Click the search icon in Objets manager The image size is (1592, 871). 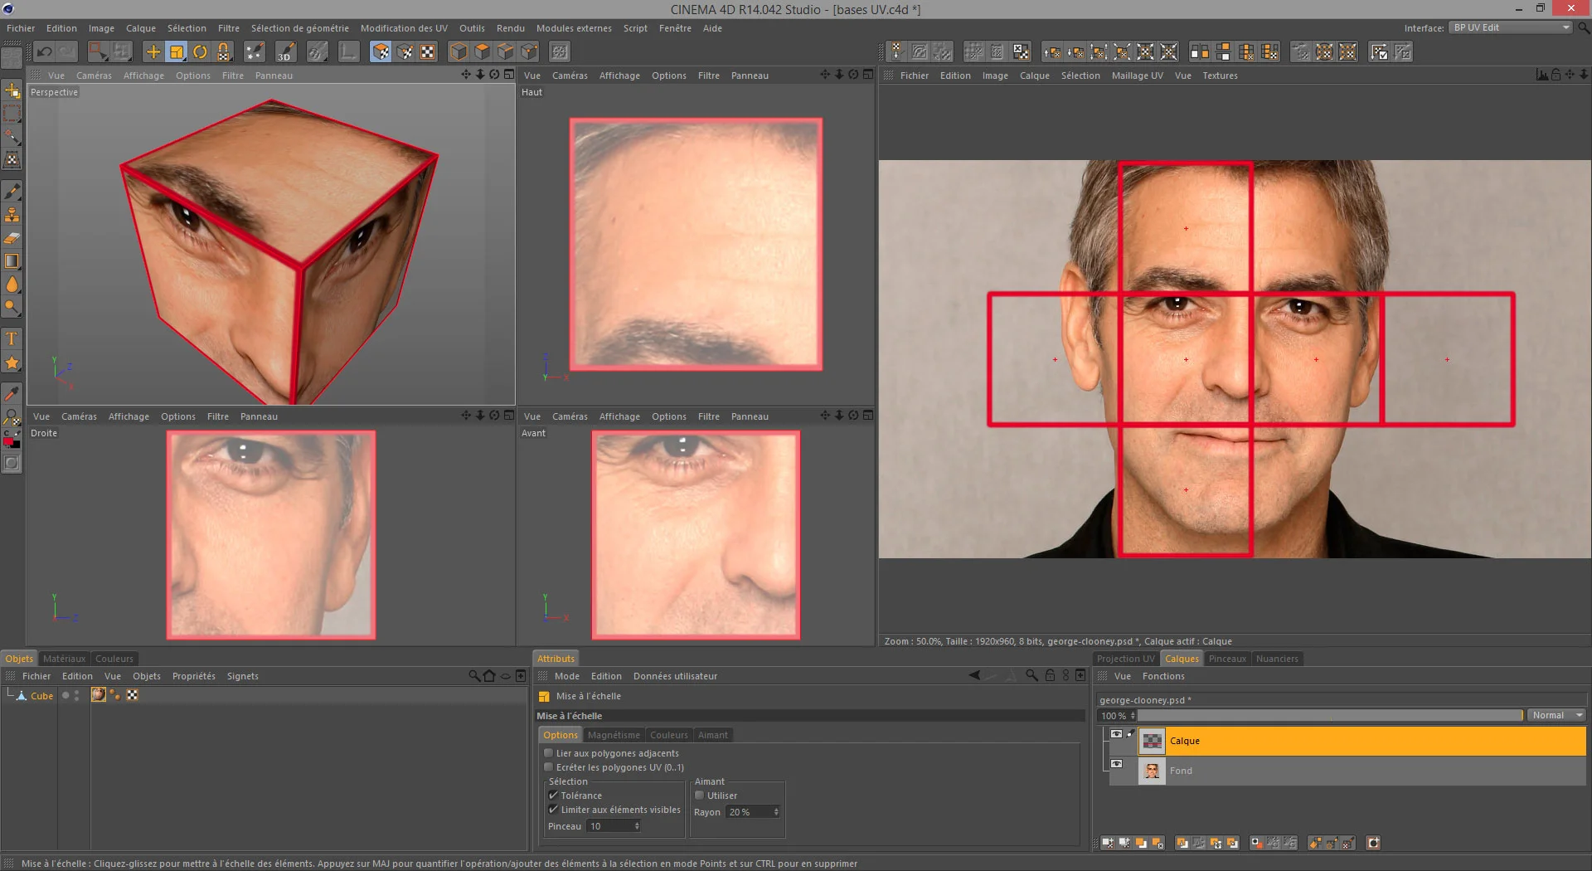[474, 676]
